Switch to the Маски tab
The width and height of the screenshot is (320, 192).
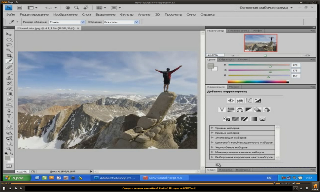coord(234,87)
